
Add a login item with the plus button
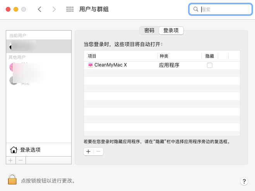88,152
